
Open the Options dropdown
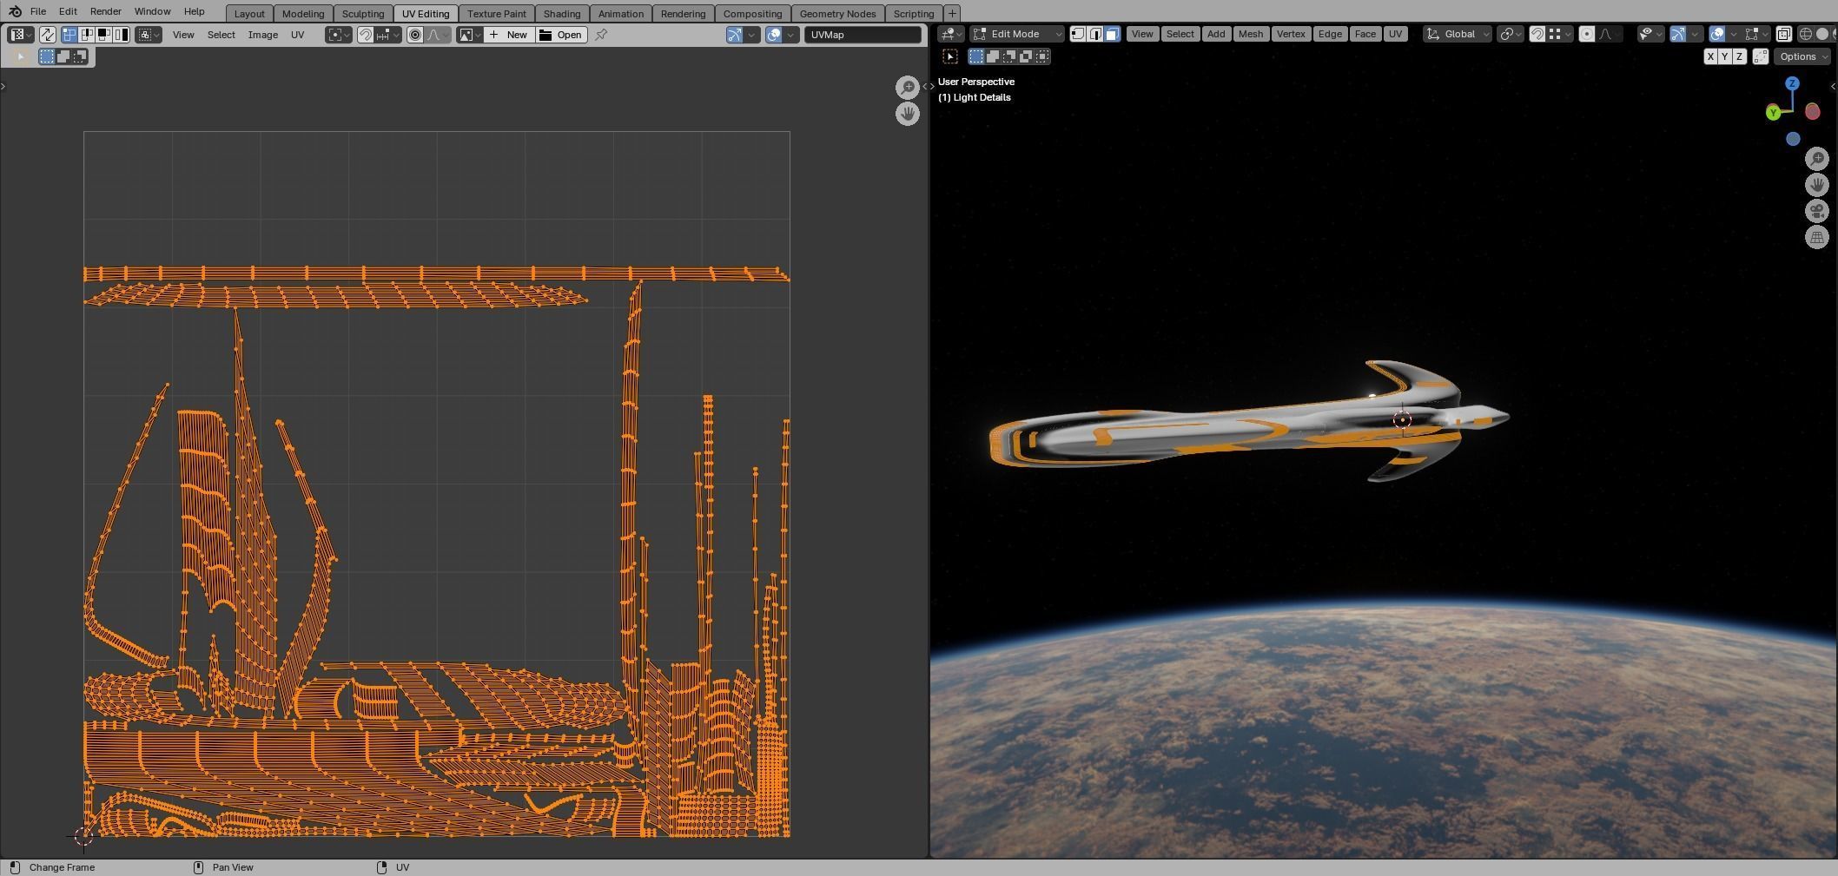tap(1802, 56)
